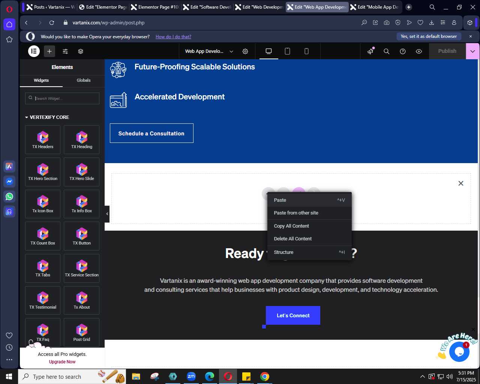Screen dimensions: 480x384
Task: Preview changes with the eye icon
Action: (419, 51)
